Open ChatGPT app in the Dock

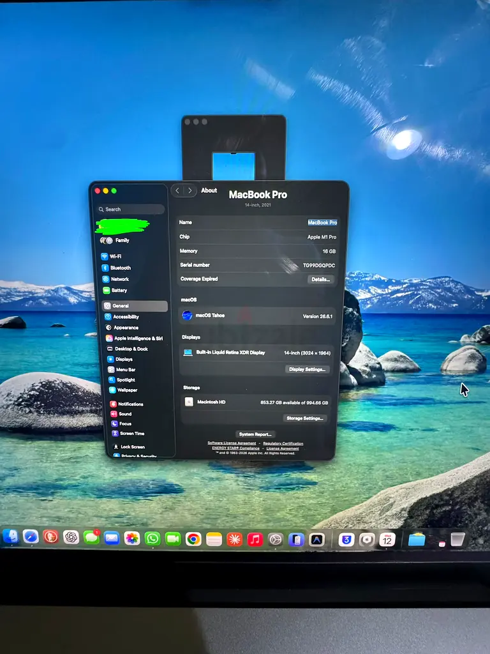[x=71, y=538]
